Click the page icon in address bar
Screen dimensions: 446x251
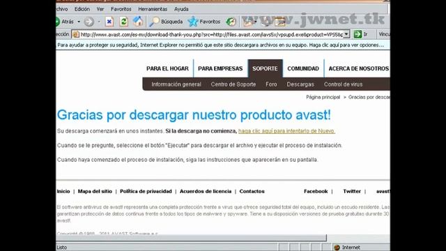click(76, 34)
